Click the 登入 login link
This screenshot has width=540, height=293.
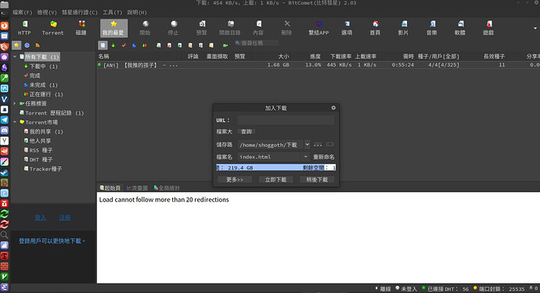pos(40,217)
